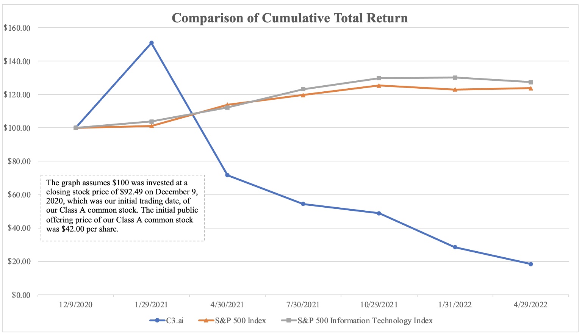
Task: Select the C3.ai data point at 7/30/2021
Action: tap(303, 204)
